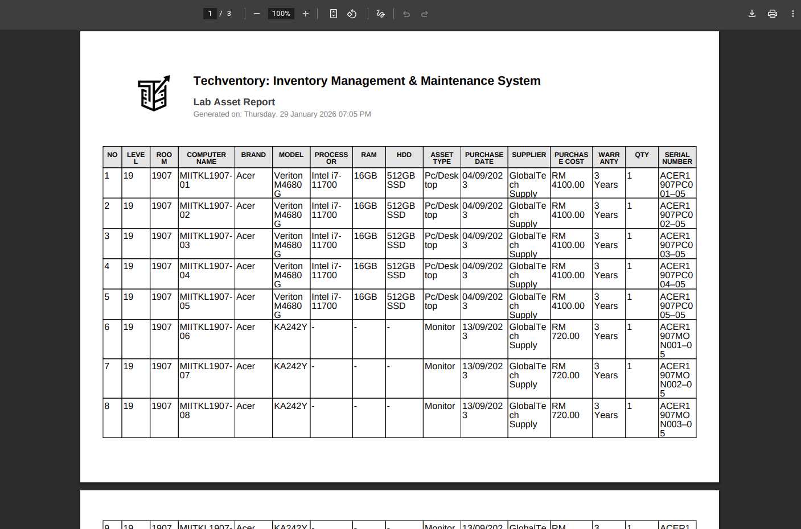Click the second page of the document
Image resolution: width=801 pixels, height=529 pixels.
(399, 509)
